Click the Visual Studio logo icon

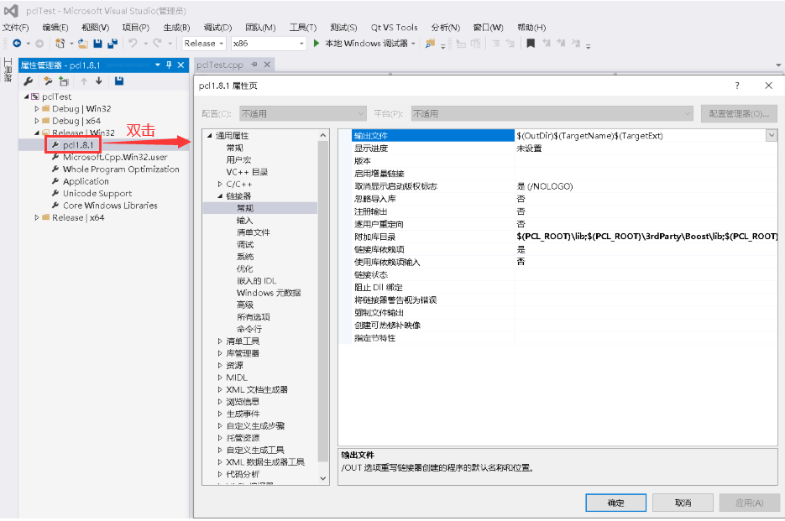coord(11,11)
